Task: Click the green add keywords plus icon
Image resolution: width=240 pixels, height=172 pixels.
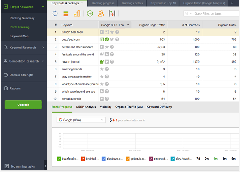Action: pos(90,13)
